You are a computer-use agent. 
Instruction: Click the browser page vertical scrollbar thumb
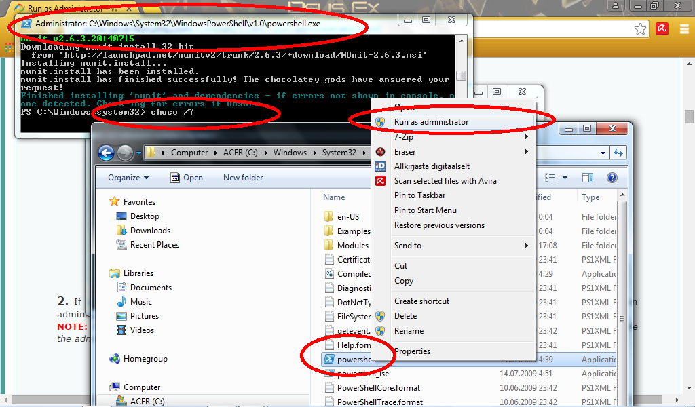pos(689,117)
